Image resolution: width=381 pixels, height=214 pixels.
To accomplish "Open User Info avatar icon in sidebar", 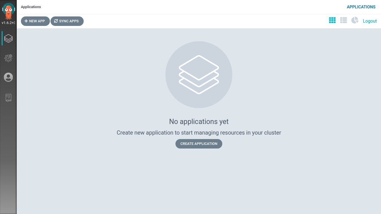I will (x=8, y=77).
